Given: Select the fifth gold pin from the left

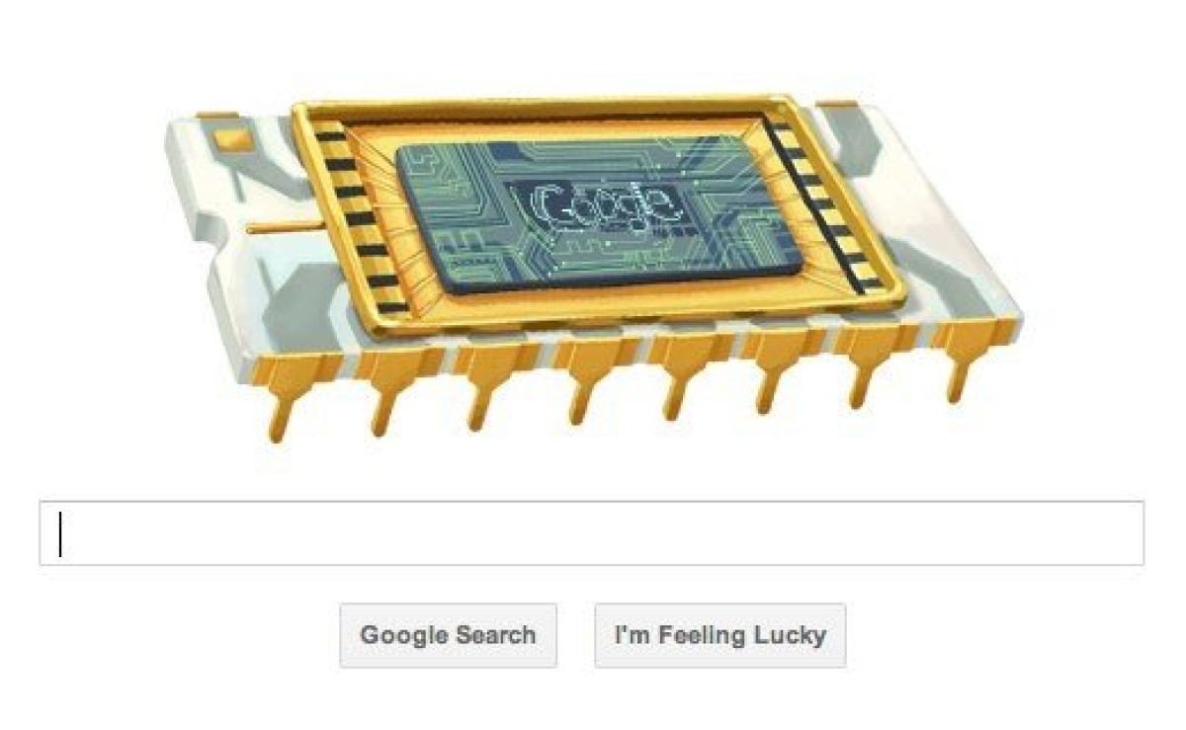Looking at the screenshot, I should 680,373.
